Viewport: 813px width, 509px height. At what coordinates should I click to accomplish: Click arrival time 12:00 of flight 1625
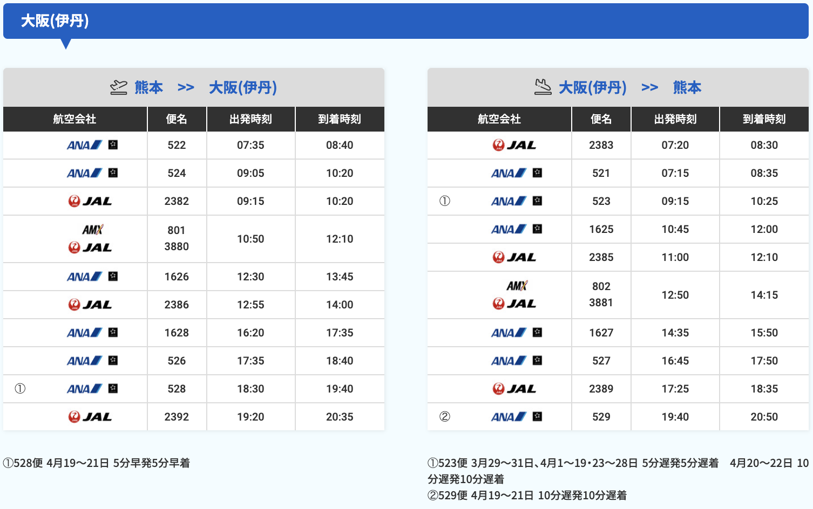coord(764,229)
